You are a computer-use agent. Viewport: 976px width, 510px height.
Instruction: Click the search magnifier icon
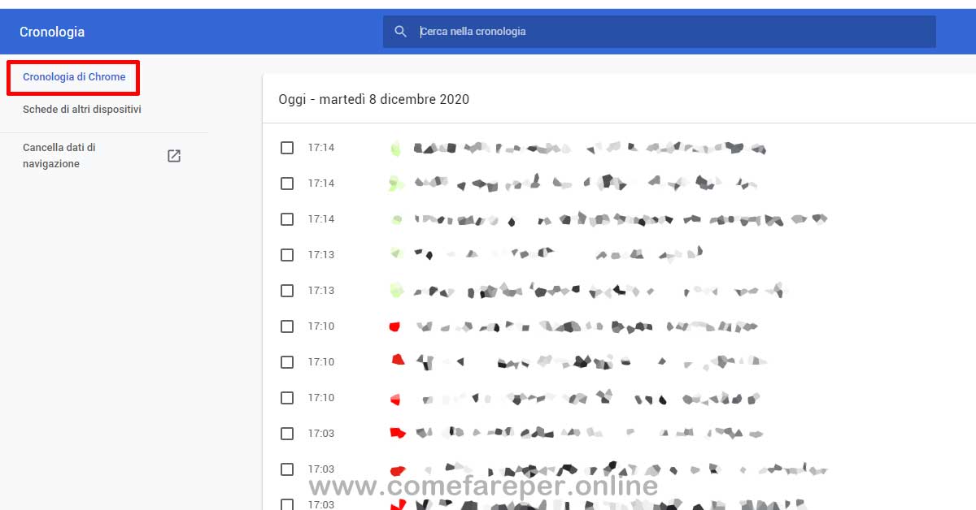pyautogui.click(x=400, y=31)
